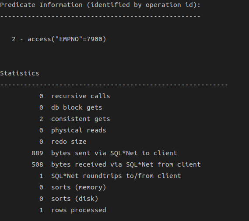Screen dimensions: 249x221
Task: Click the access("EMPNO"=7900) predicate text
Action: pyautogui.click(x=67, y=39)
